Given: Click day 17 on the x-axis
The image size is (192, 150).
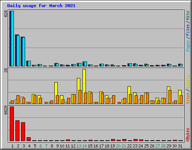Looking at the screenshot, I should pos(101,146).
